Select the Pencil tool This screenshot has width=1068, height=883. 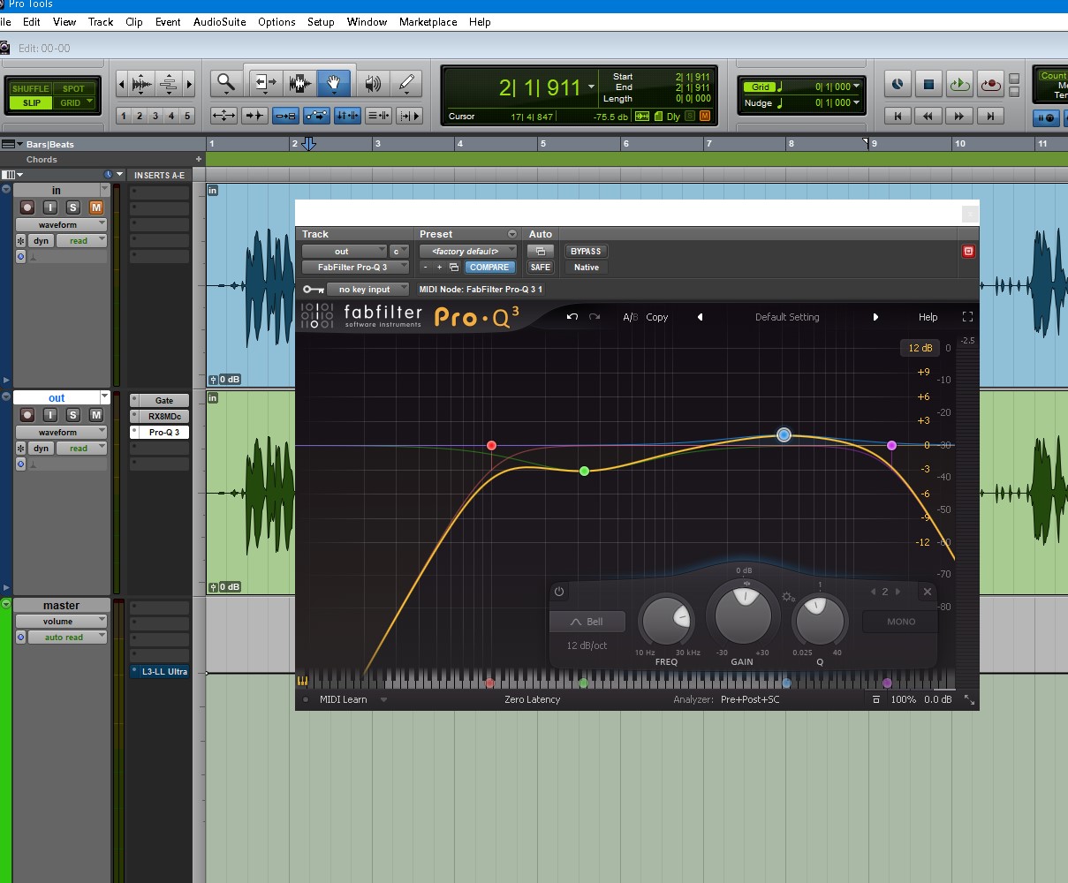point(406,84)
